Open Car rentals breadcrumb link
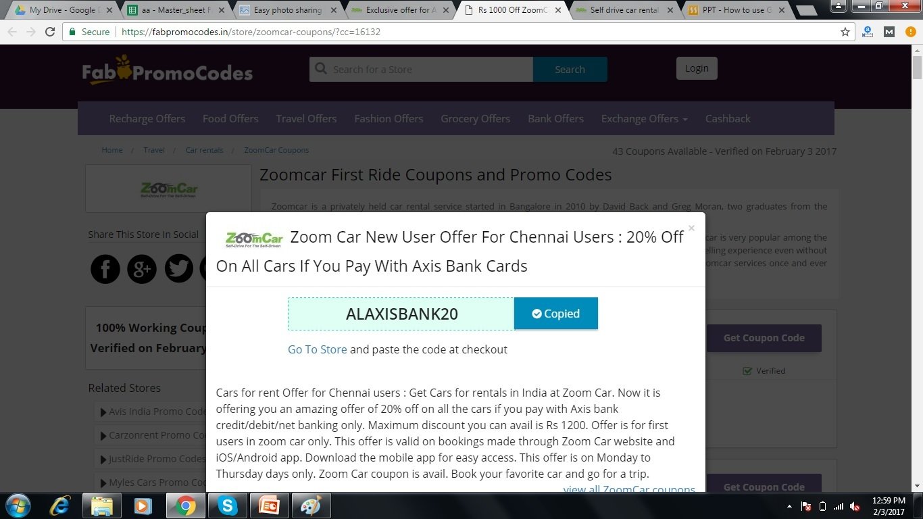The height and width of the screenshot is (519, 923). pyautogui.click(x=204, y=150)
